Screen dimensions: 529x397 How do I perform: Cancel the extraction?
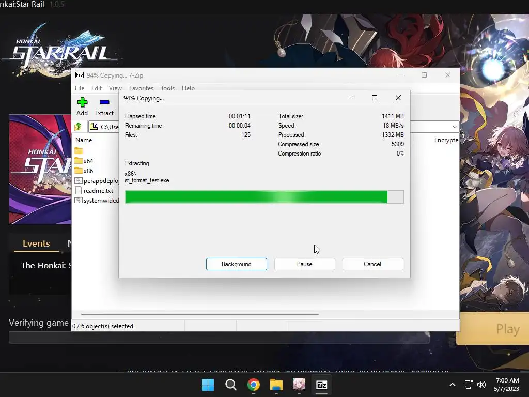coord(372,264)
